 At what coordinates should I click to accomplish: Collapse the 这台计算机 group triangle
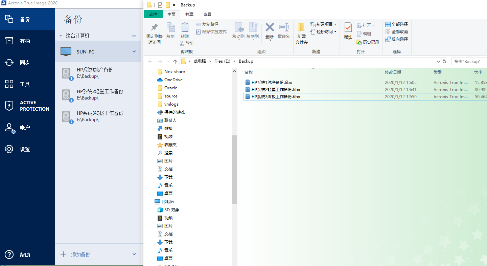point(61,36)
